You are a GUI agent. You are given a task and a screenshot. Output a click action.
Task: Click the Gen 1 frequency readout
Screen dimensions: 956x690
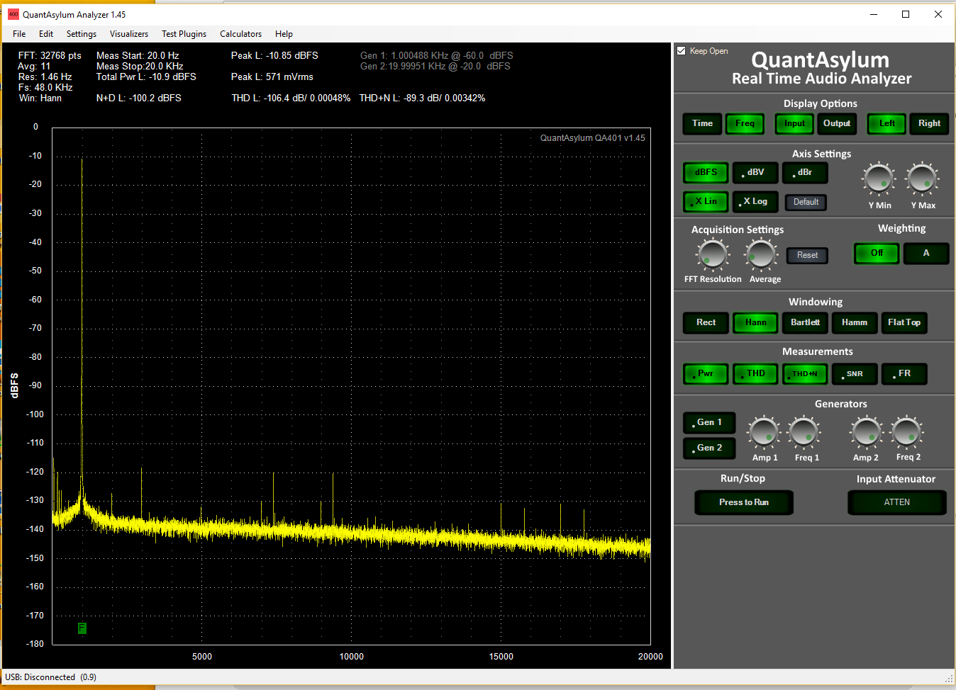(x=436, y=56)
